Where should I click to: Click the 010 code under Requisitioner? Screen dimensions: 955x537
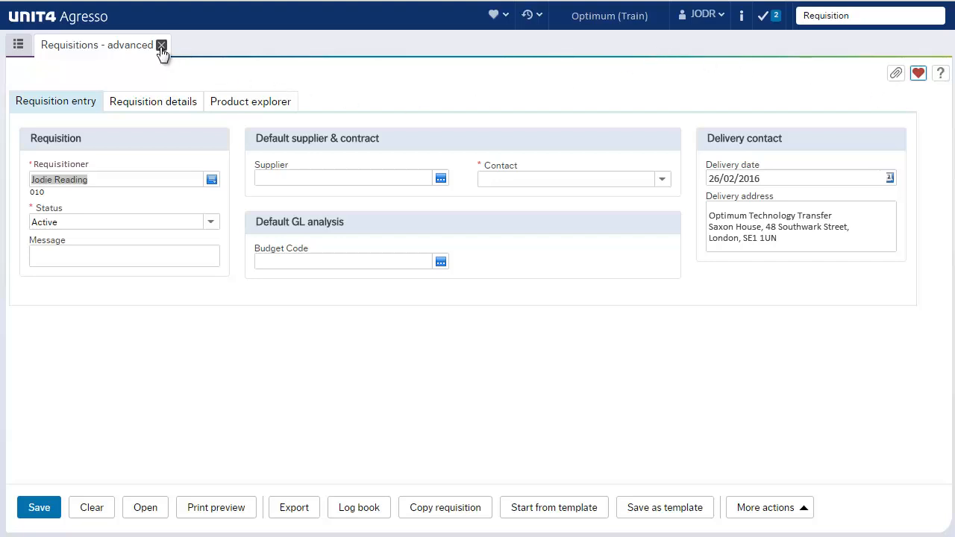click(37, 192)
